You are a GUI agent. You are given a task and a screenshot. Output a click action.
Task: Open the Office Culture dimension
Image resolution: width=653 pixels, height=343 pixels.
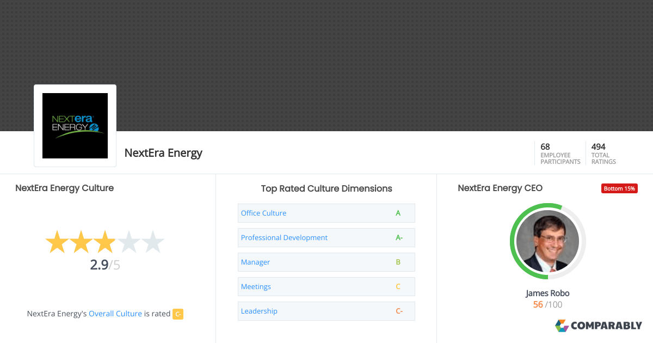[x=264, y=213]
